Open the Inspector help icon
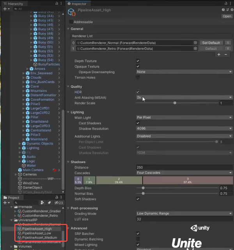Viewport: 234px width, 250px height. [x=223, y=10]
